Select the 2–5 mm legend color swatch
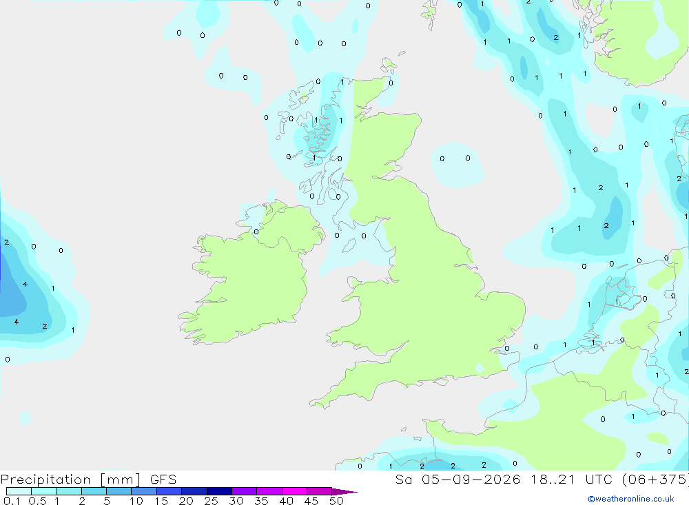The image size is (689, 505). point(94,491)
